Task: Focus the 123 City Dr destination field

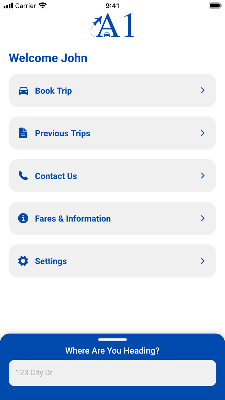Action: pyautogui.click(x=113, y=373)
